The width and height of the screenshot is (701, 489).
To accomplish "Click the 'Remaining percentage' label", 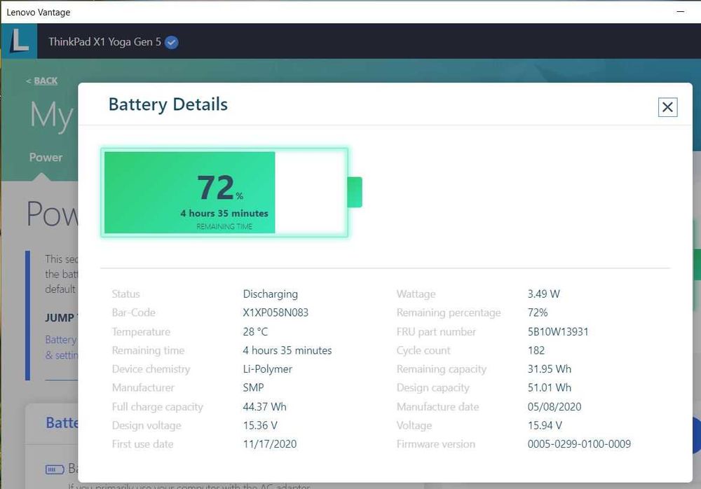I will click(449, 313).
